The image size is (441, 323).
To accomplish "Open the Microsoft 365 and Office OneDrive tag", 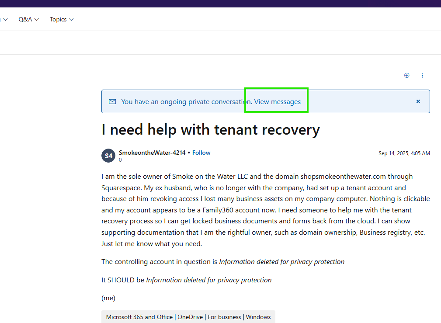I will pyautogui.click(x=188, y=317).
